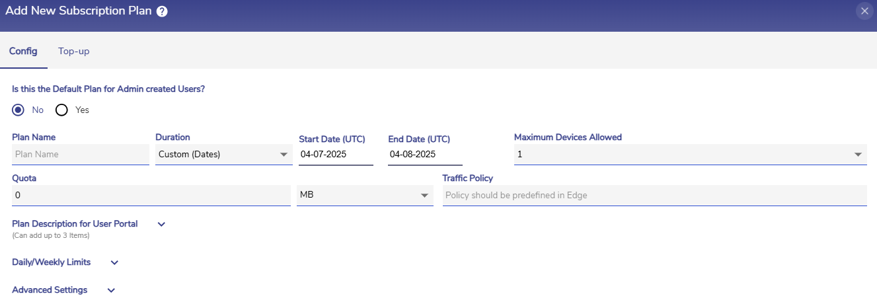
Task: Open the Maximum Devices Allowed dropdown
Action: pos(690,154)
